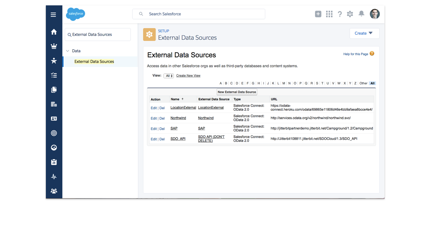The image size is (430, 229).
Task: Click the Setup gear icon
Action: pos(350,14)
